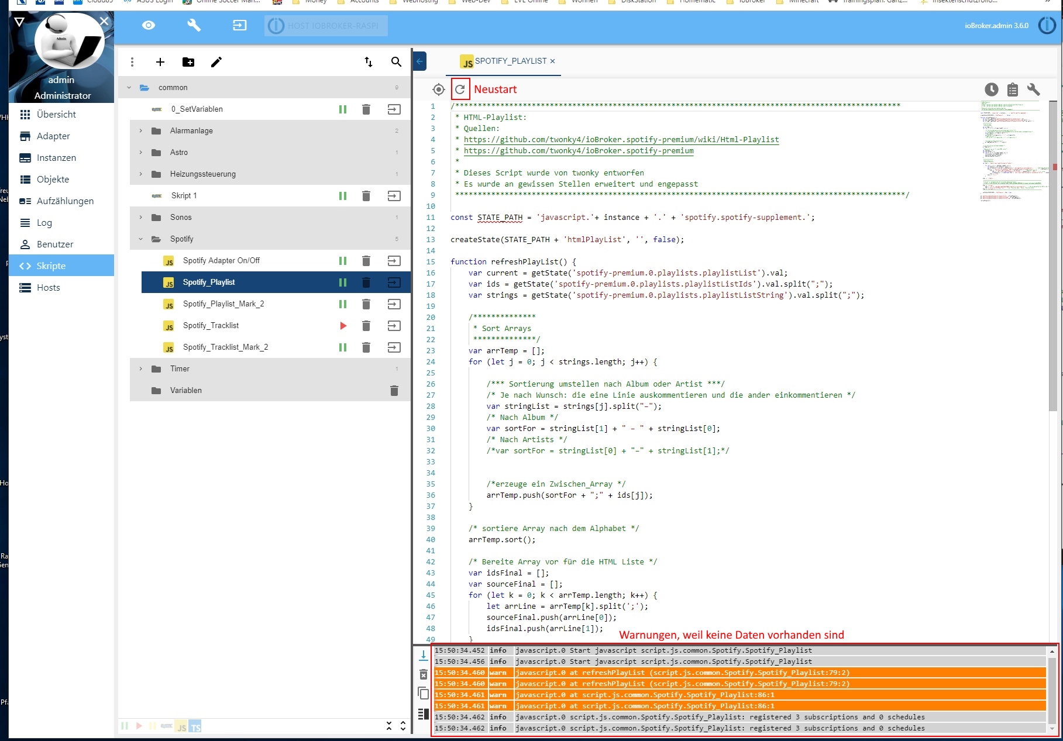Add a new script with plus icon
This screenshot has width=1063, height=741.
(160, 62)
